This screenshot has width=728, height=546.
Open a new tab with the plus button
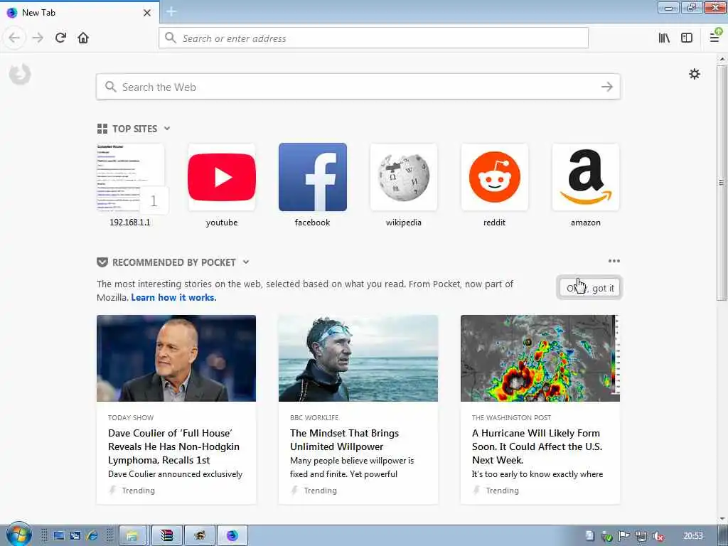tap(171, 11)
